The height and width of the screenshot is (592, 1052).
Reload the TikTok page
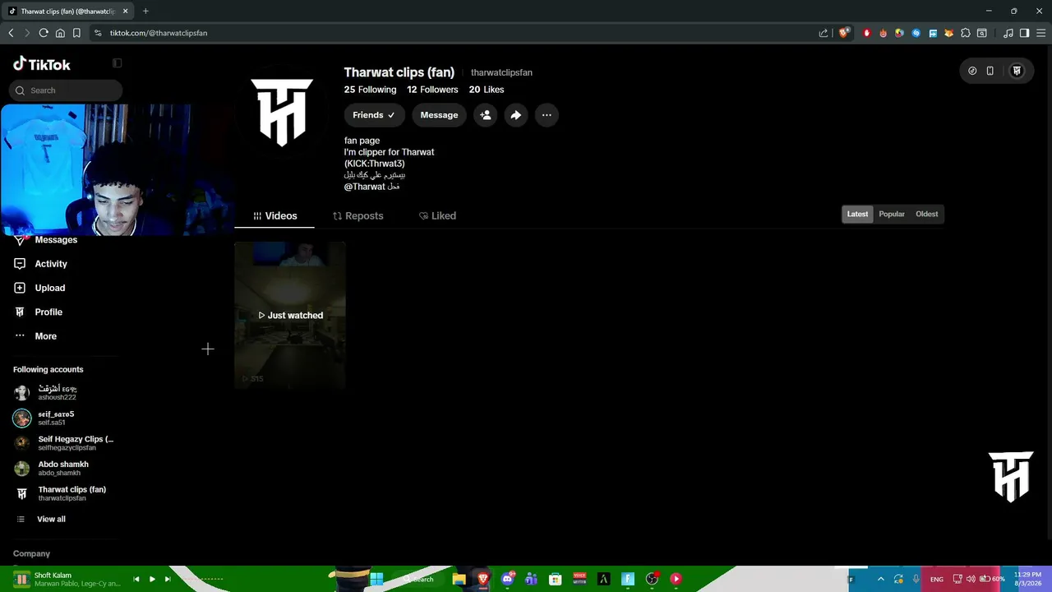[44, 33]
